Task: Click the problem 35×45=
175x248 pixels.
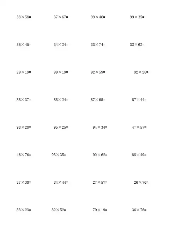Action: pyautogui.click(x=24, y=45)
